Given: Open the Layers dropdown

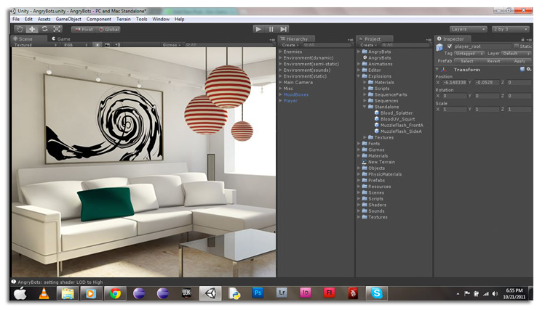Looking at the screenshot, I should (x=467, y=29).
